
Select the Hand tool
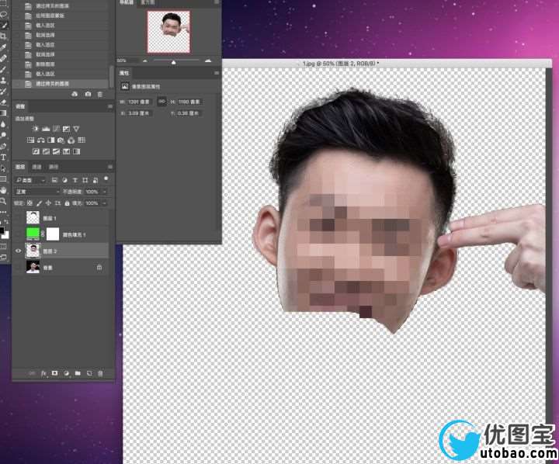pos(4,190)
